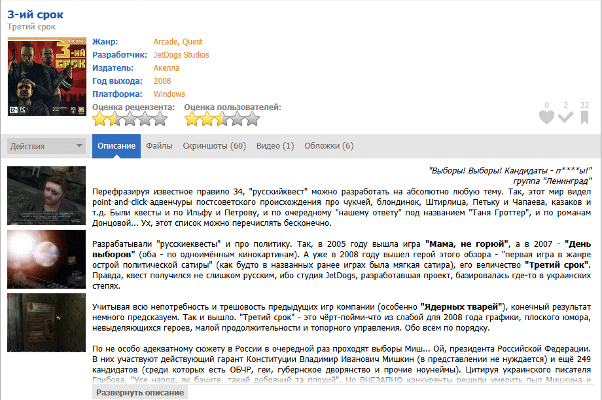The image size is (602, 400).
Task: Open the Акелла publisher link
Action: 166,67
